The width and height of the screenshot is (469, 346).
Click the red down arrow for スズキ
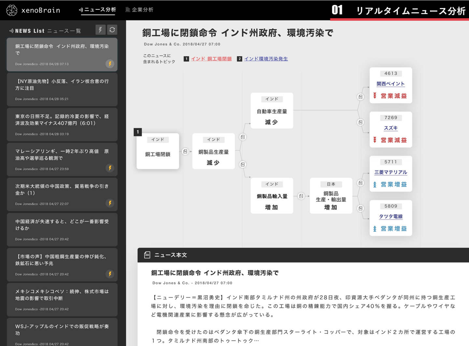(375, 140)
